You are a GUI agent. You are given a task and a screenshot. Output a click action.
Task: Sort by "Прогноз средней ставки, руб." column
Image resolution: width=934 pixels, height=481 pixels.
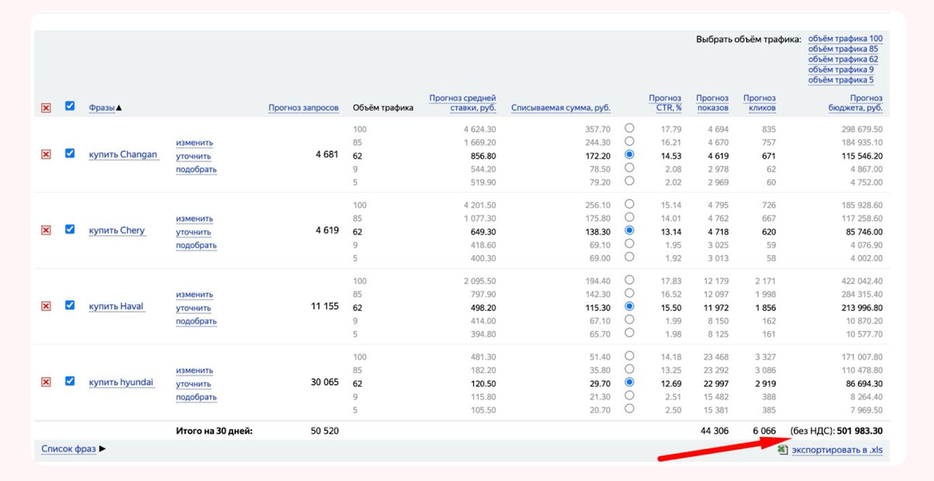[463, 103]
